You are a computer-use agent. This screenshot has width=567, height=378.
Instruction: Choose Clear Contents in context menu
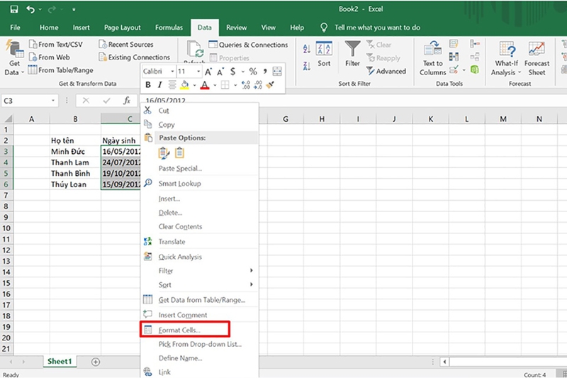coord(200,226)
